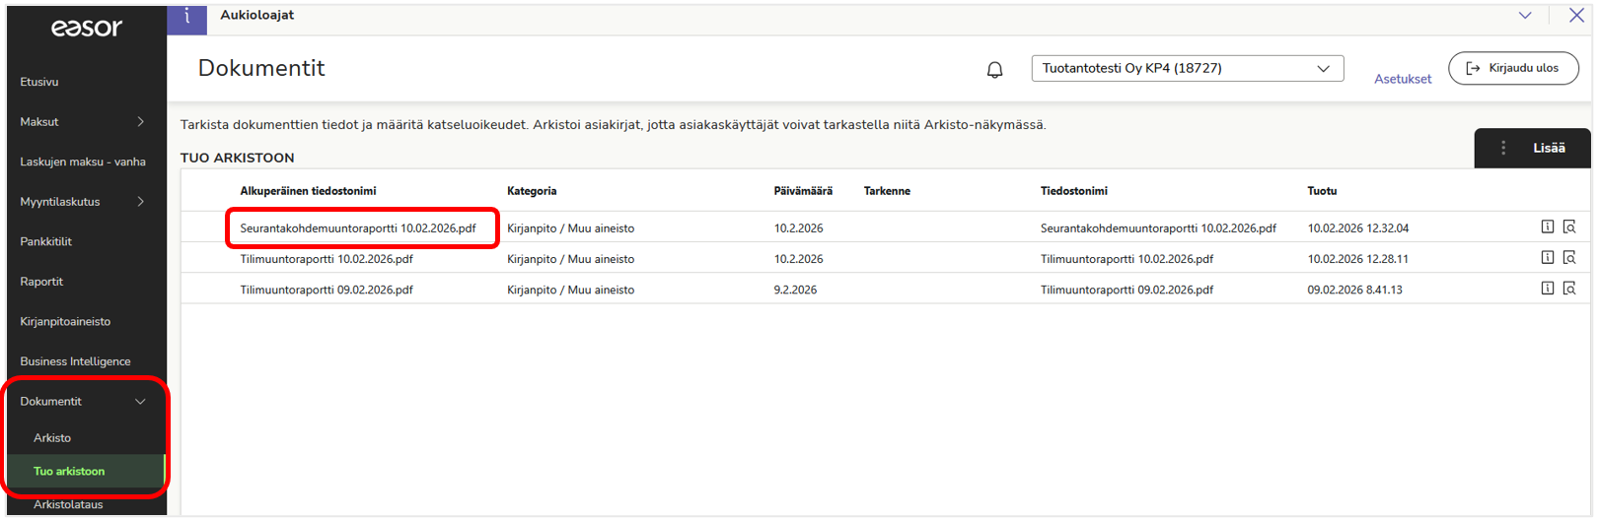
Task: Click the Myyntilaskutus menu label
Action: [60, 201]
